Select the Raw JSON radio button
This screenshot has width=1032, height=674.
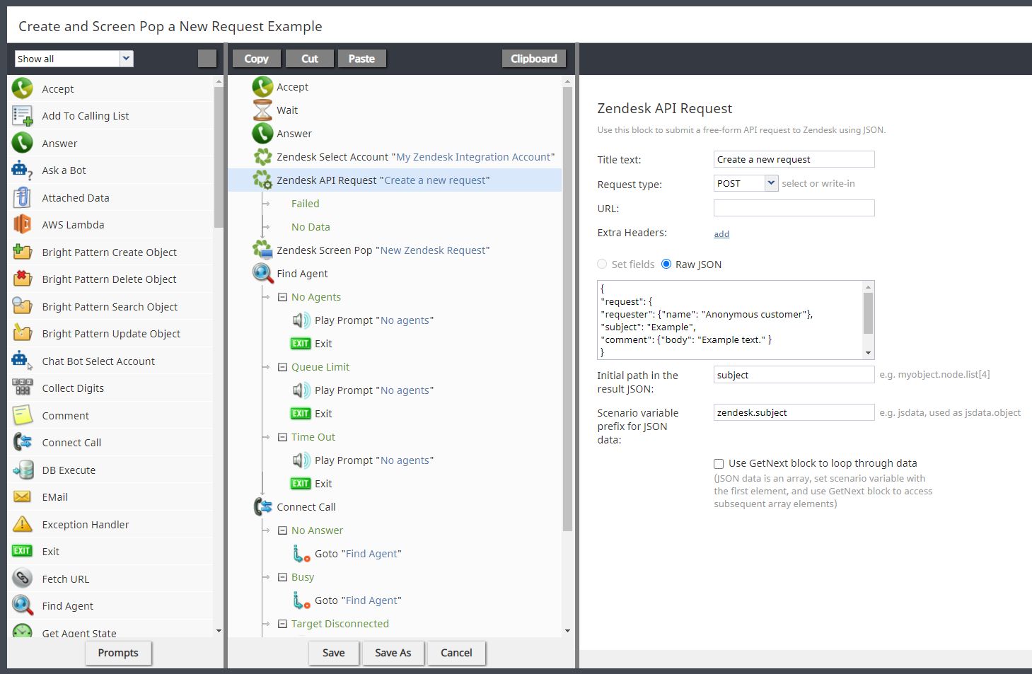pyautogui.click(x=666, y=265)
